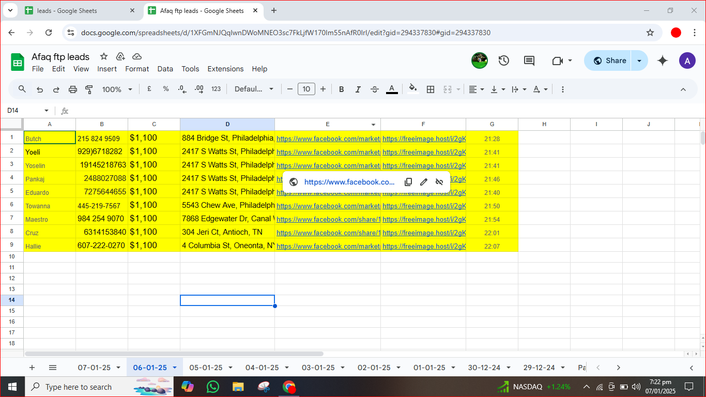This screenshot has width=706, height=397.
Task: Switch to the 05-01-25 sheet tab
Action: (206, 368)
